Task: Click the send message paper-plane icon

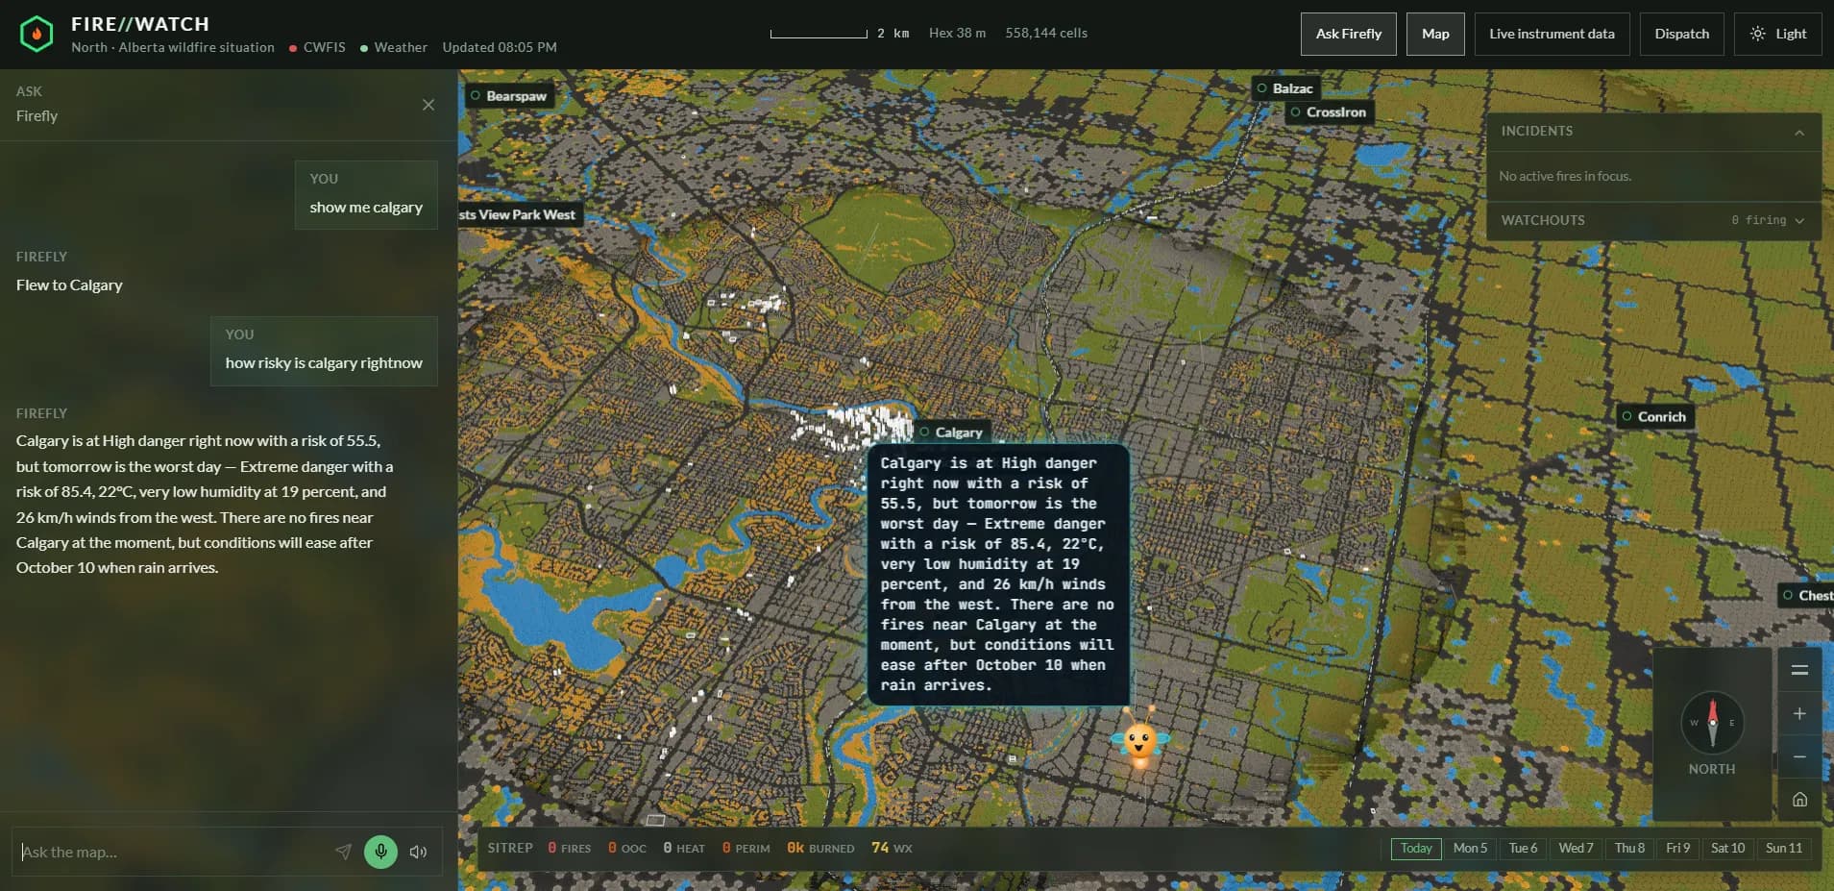Action: pos(343,852)
